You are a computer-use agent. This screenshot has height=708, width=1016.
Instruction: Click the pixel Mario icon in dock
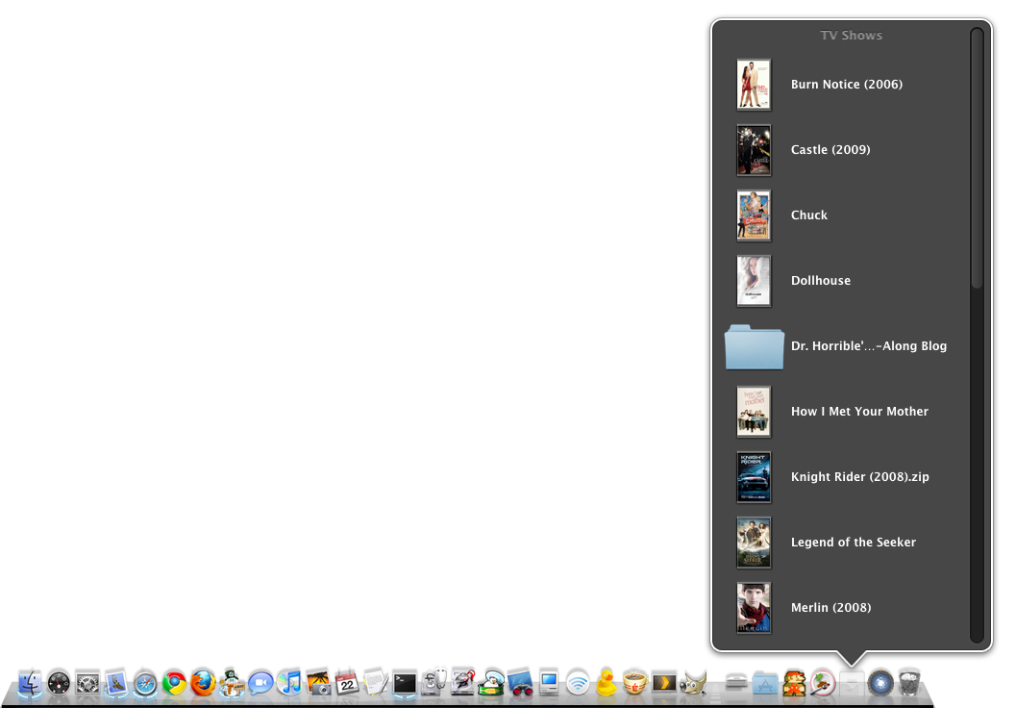[794, 683]
